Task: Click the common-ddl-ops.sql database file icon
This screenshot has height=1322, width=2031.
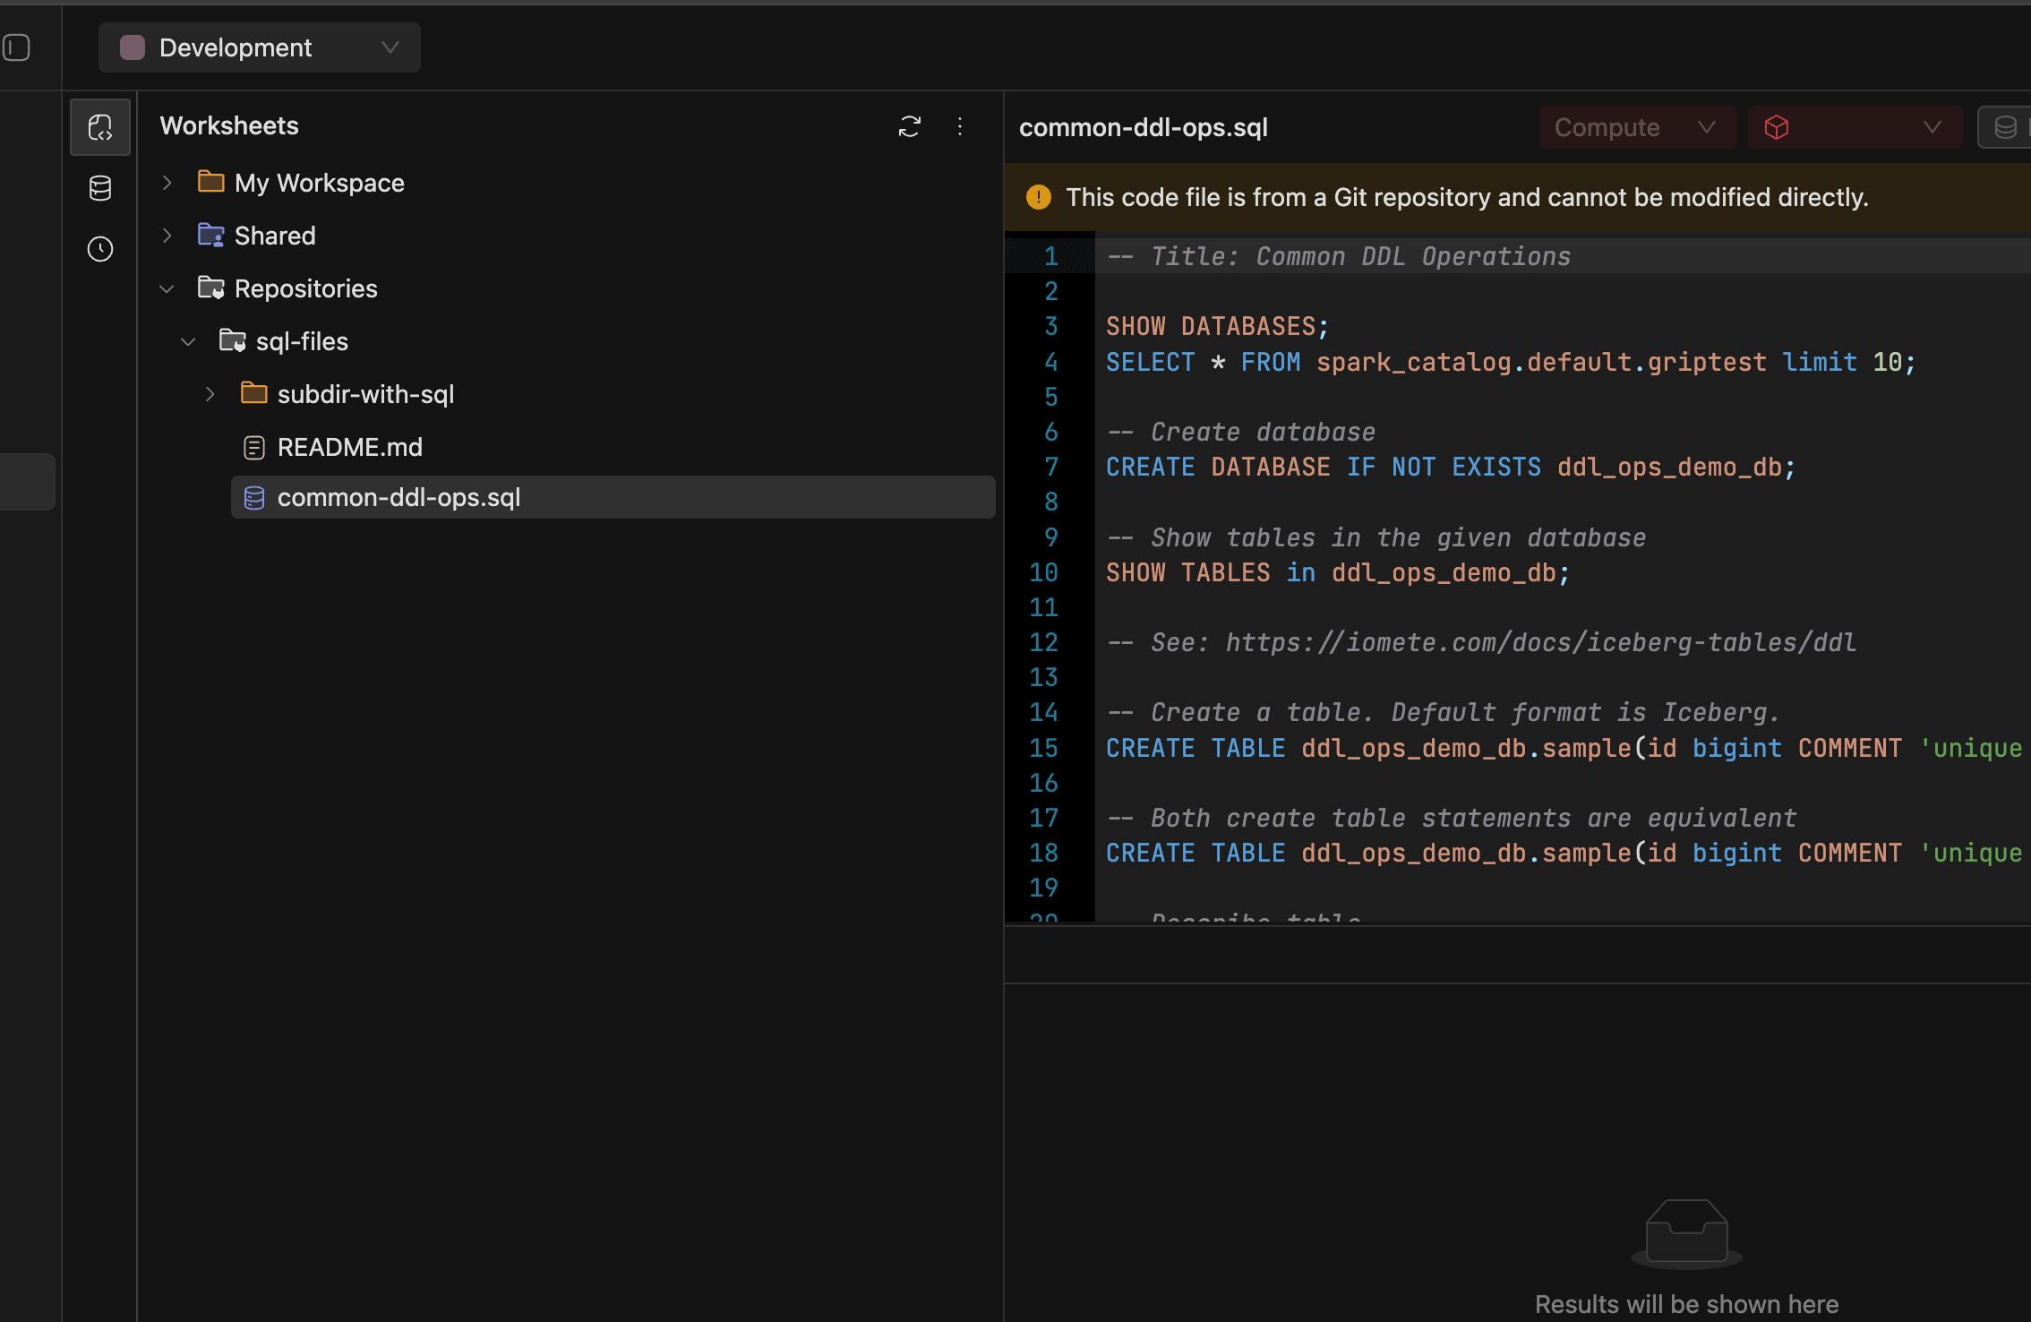Action: [254, 498]
